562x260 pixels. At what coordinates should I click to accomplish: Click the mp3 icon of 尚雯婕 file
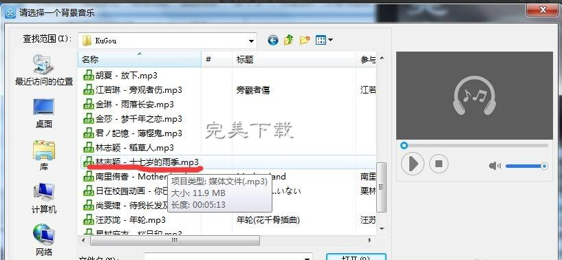click(88, 205)
